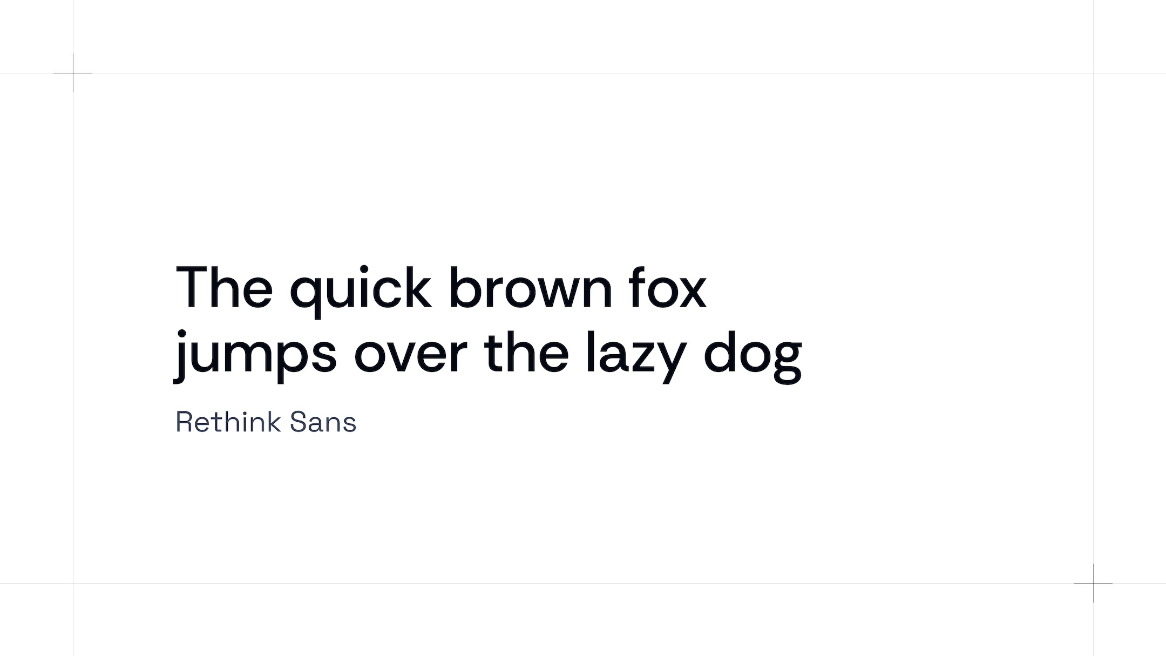The width and height of the screenshot is (1166, 656).
Task: Click the word "Rethink" in the font label
Action: coord(228,422)
